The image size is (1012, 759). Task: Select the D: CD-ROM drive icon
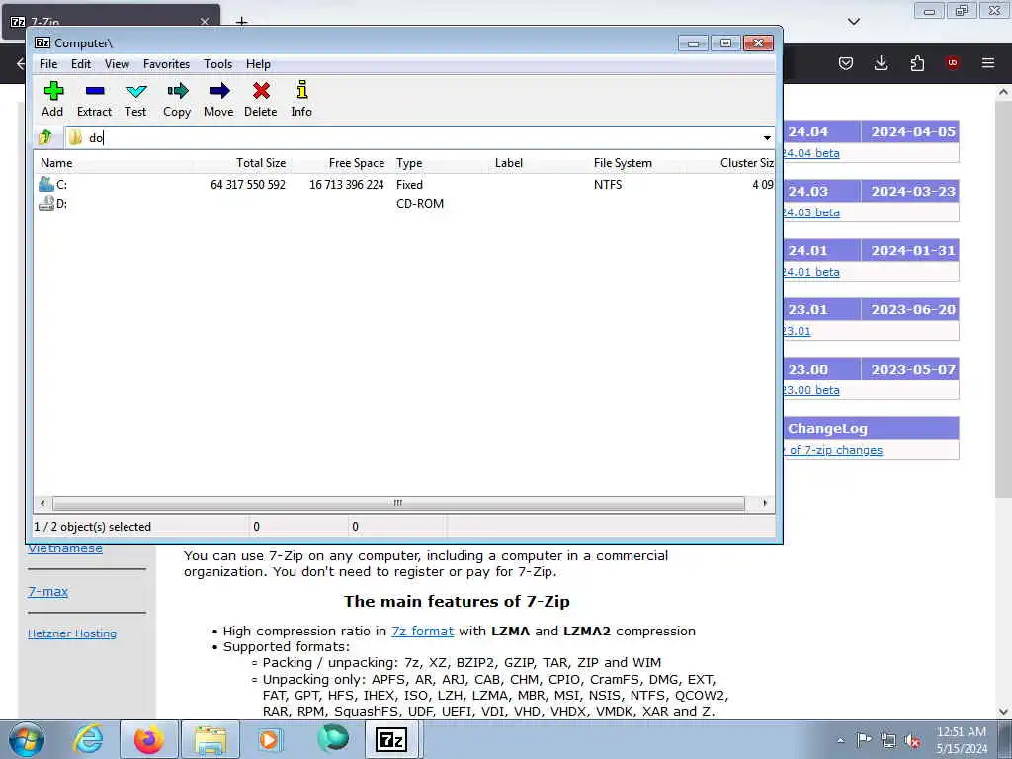[x=46, y=204]
